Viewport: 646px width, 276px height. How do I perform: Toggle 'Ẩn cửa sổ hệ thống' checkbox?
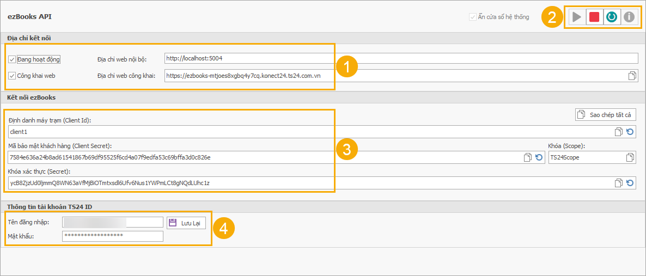point(472,17)
